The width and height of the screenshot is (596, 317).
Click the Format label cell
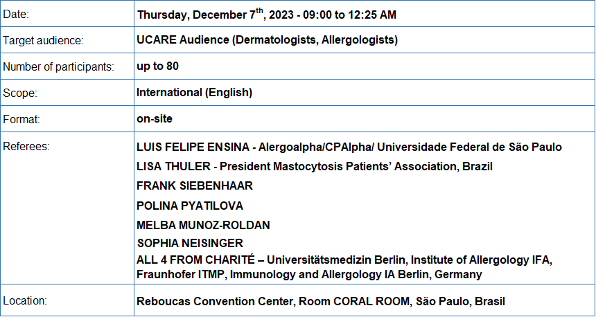tap(67, 119)
